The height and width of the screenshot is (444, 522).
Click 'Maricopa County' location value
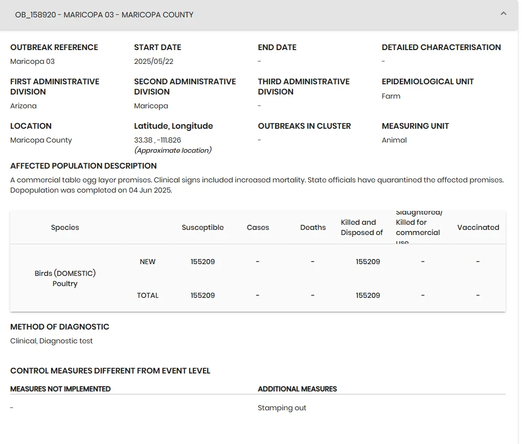coord(41,141)
